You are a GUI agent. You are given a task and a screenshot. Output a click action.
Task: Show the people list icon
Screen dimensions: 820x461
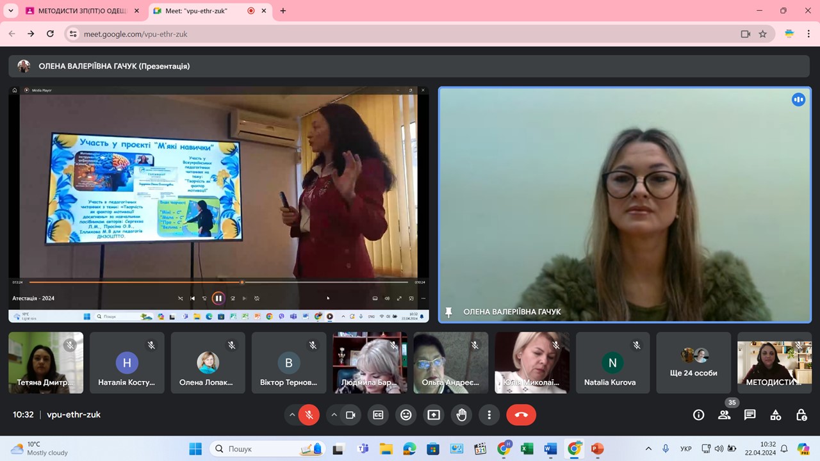[x=724, y=415]
